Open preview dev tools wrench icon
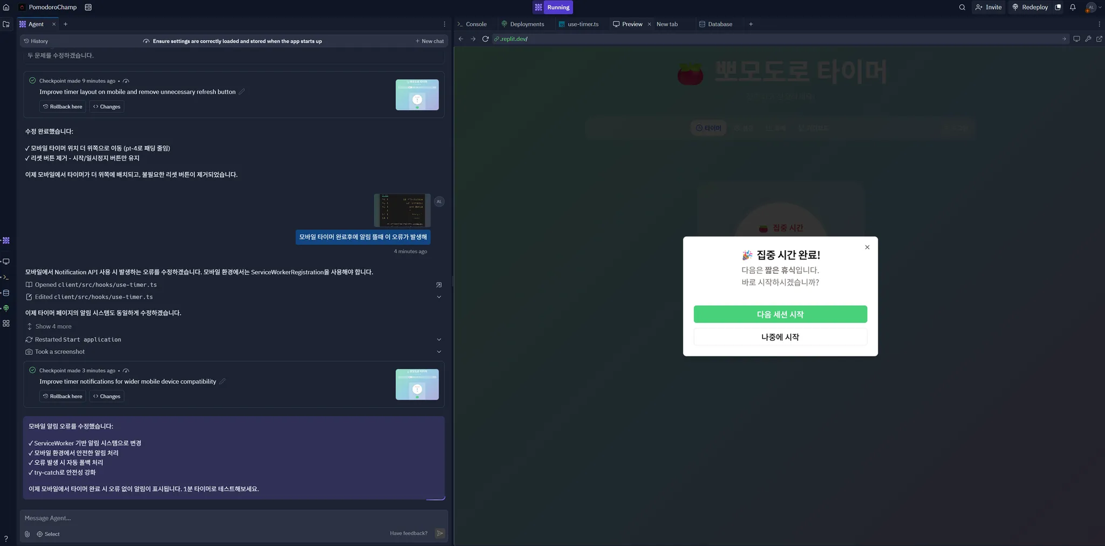This screenshot has width=1105, height=546. pyautogui.click(x=1088, y=39)
